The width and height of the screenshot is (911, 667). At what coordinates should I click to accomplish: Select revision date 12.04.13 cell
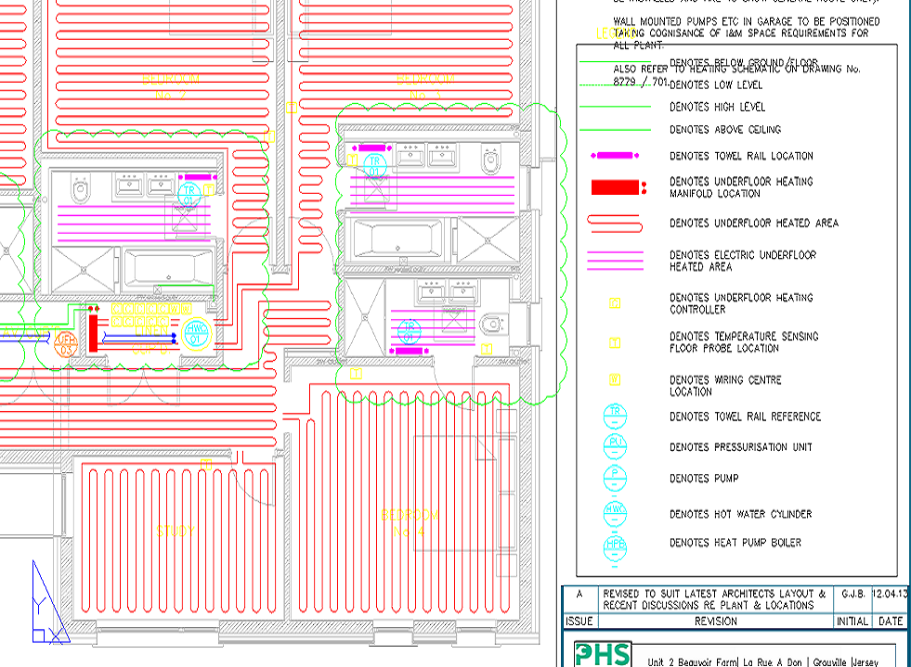[x=890, y=594]
